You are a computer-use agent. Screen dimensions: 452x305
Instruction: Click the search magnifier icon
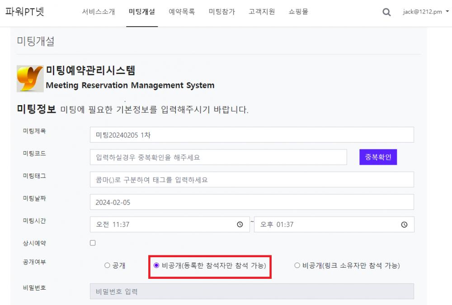tap(386, 12)
